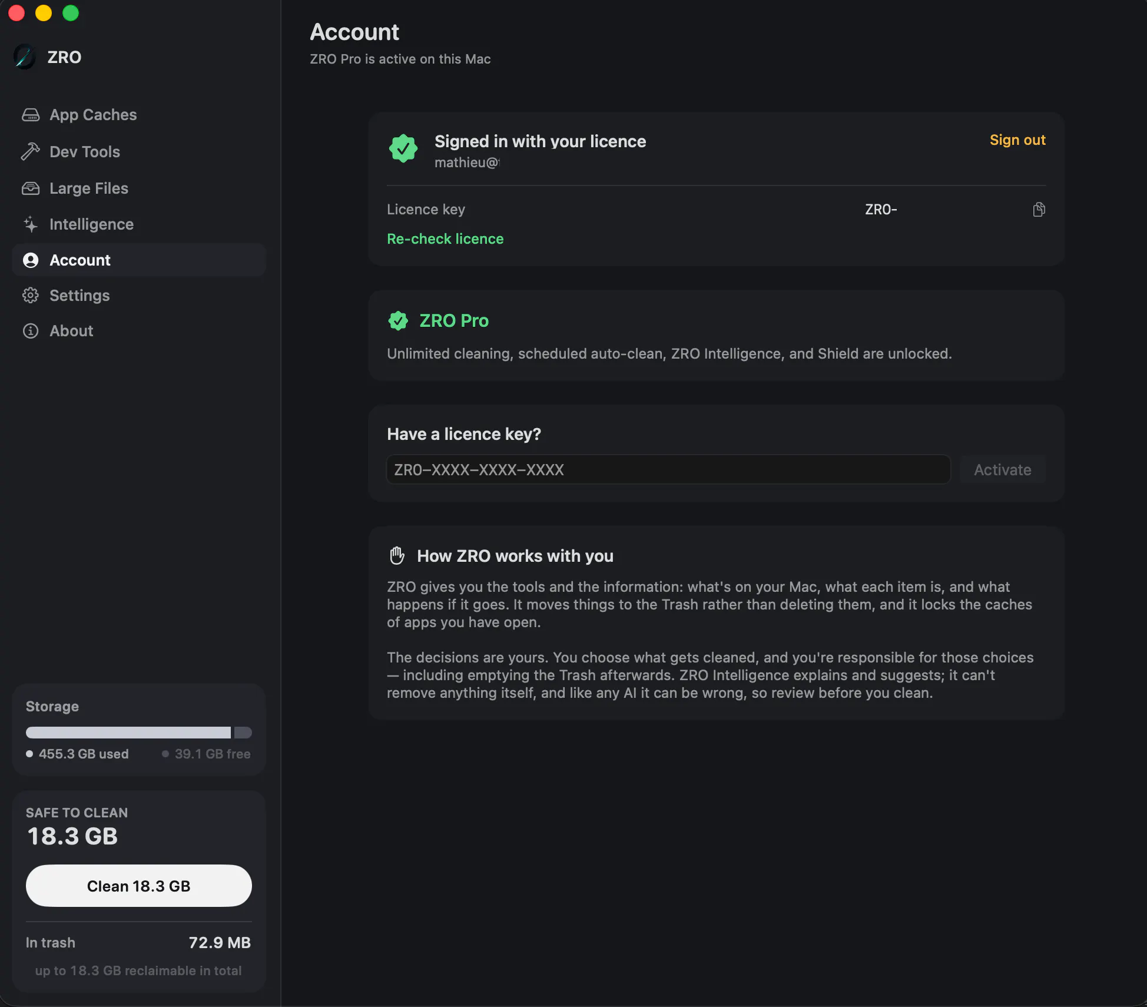This screenshot has height=1007, width=1147.
Task: Select the Account sidebar item
Action: (139, 260)
